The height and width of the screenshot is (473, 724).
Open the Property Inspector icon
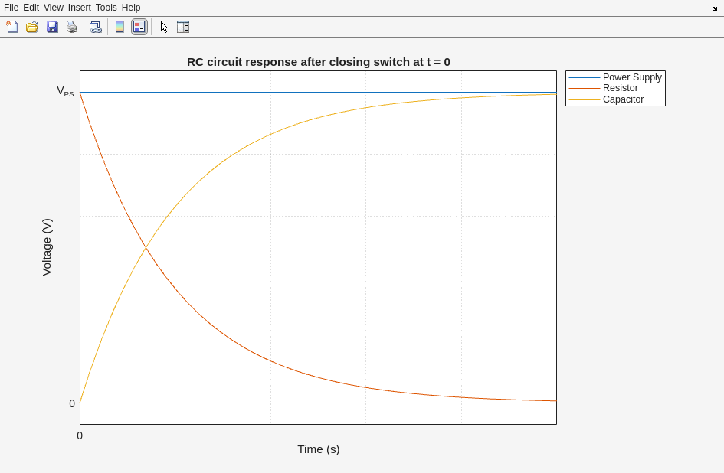tap(182, 27)
